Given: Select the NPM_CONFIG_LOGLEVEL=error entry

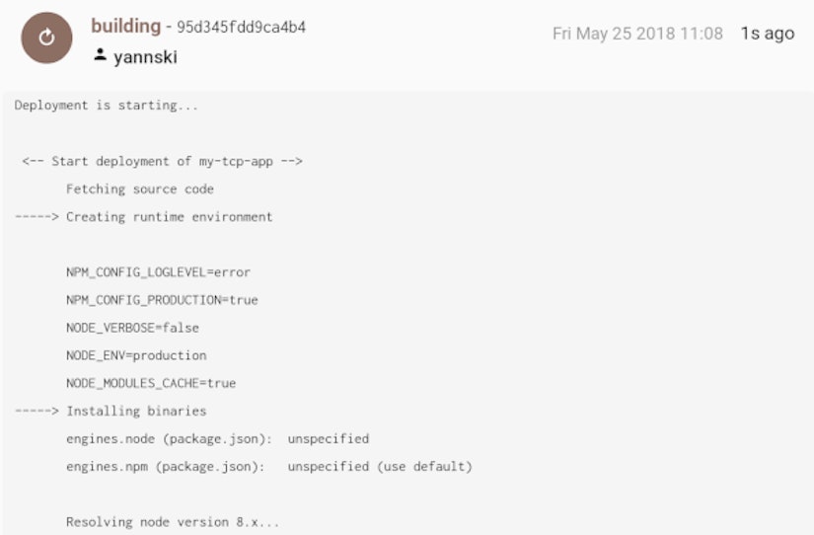Looking at the screenshot, I should (158, 272).
